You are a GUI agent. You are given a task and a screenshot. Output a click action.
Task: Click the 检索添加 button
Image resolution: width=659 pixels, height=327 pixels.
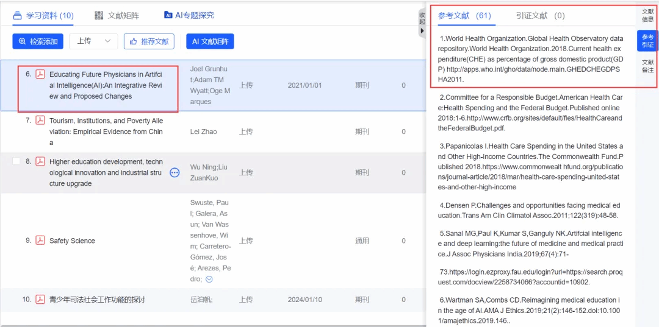point(38,41)
